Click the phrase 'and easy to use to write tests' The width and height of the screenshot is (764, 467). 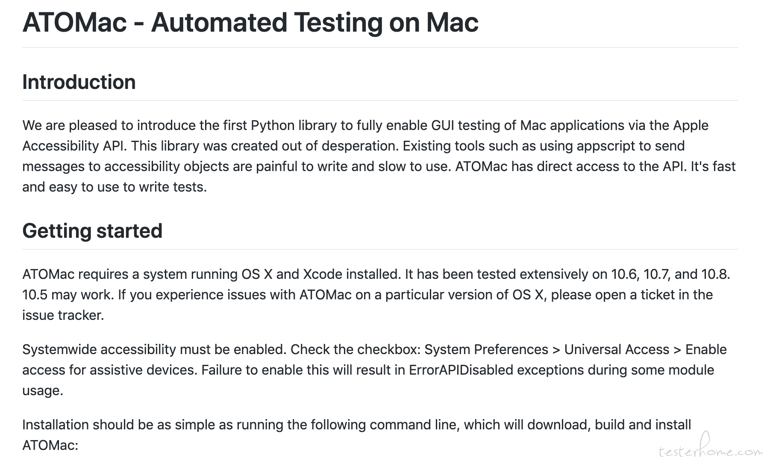coord(115,187)
